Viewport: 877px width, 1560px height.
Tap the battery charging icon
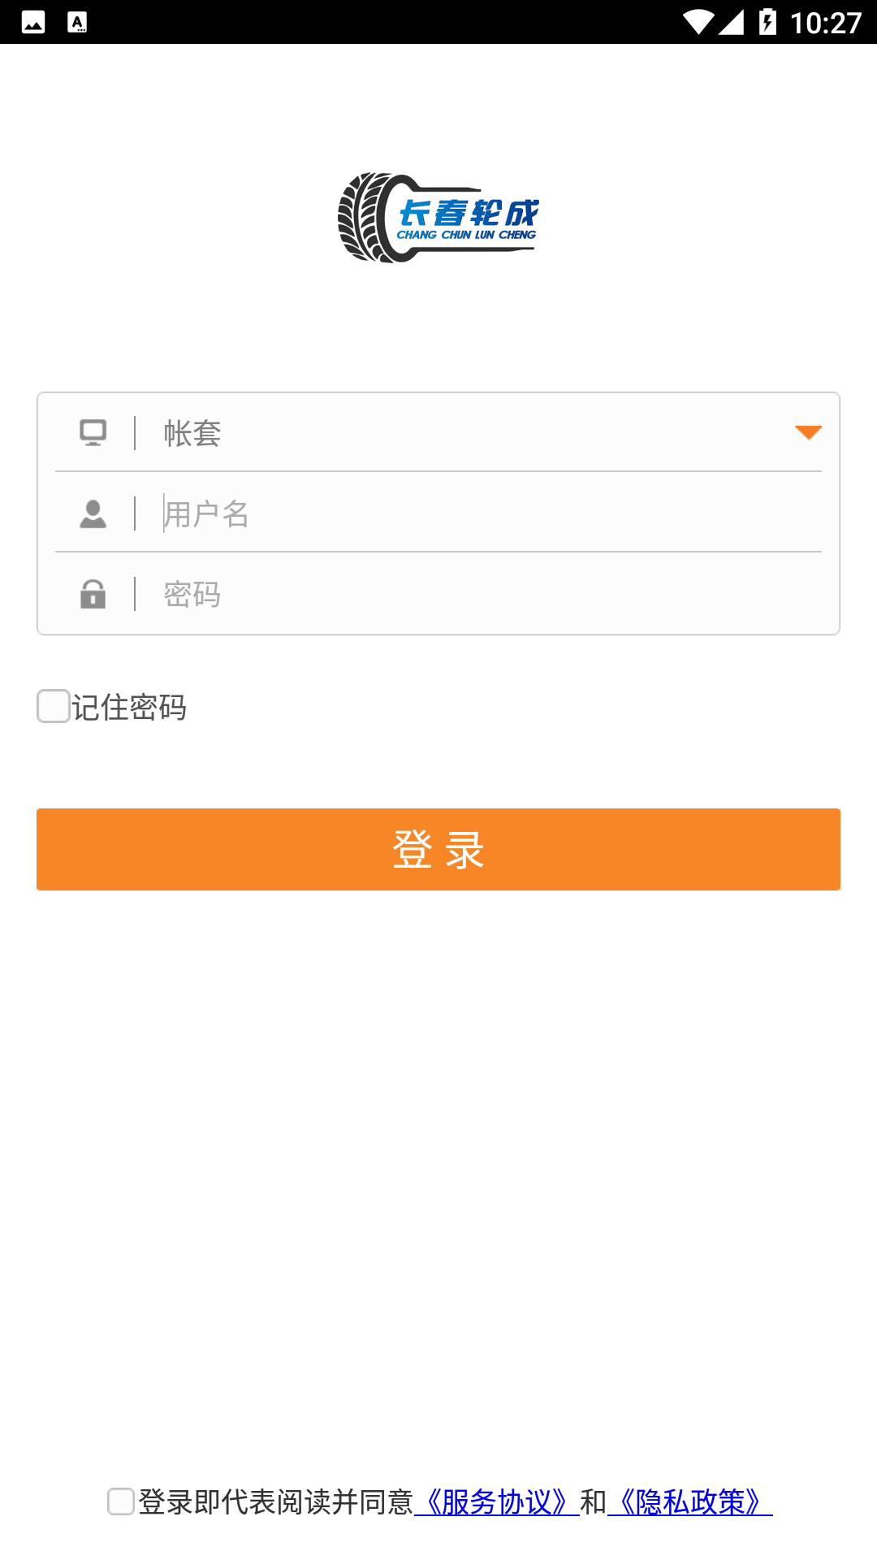767,22
